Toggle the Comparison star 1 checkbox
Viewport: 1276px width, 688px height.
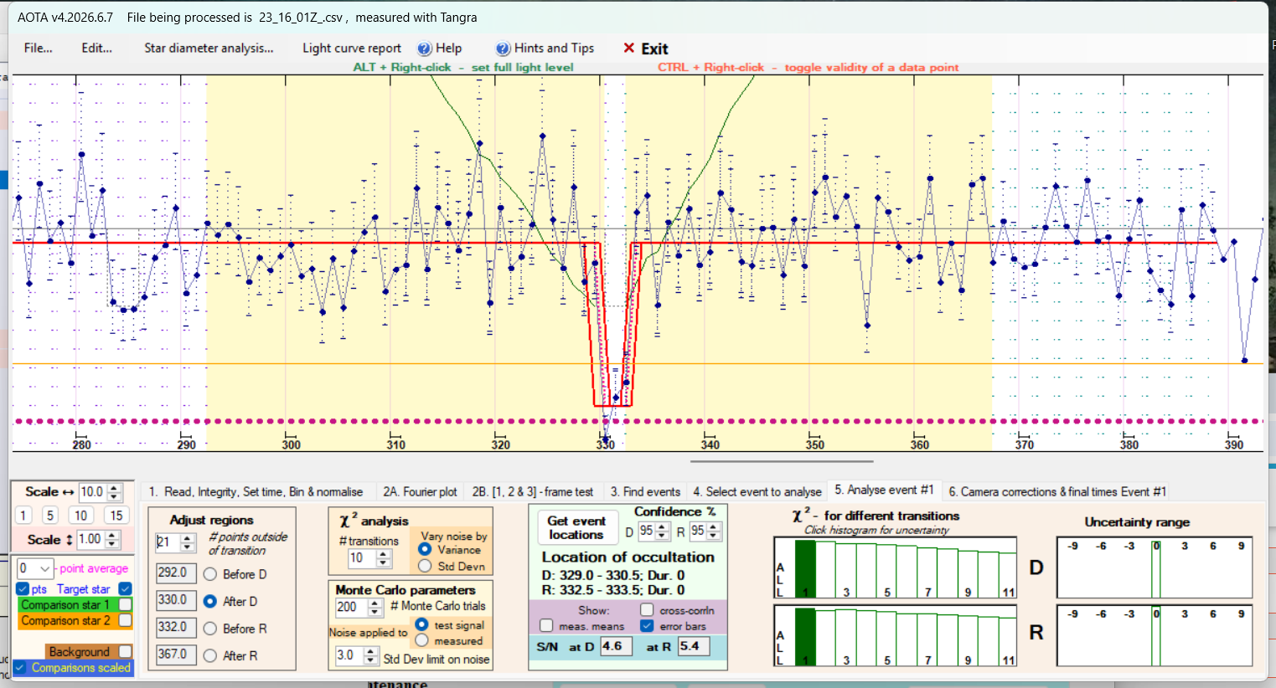[126, 604]
